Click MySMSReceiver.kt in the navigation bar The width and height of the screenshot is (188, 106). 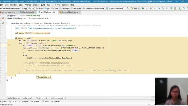tap(114, 9)
